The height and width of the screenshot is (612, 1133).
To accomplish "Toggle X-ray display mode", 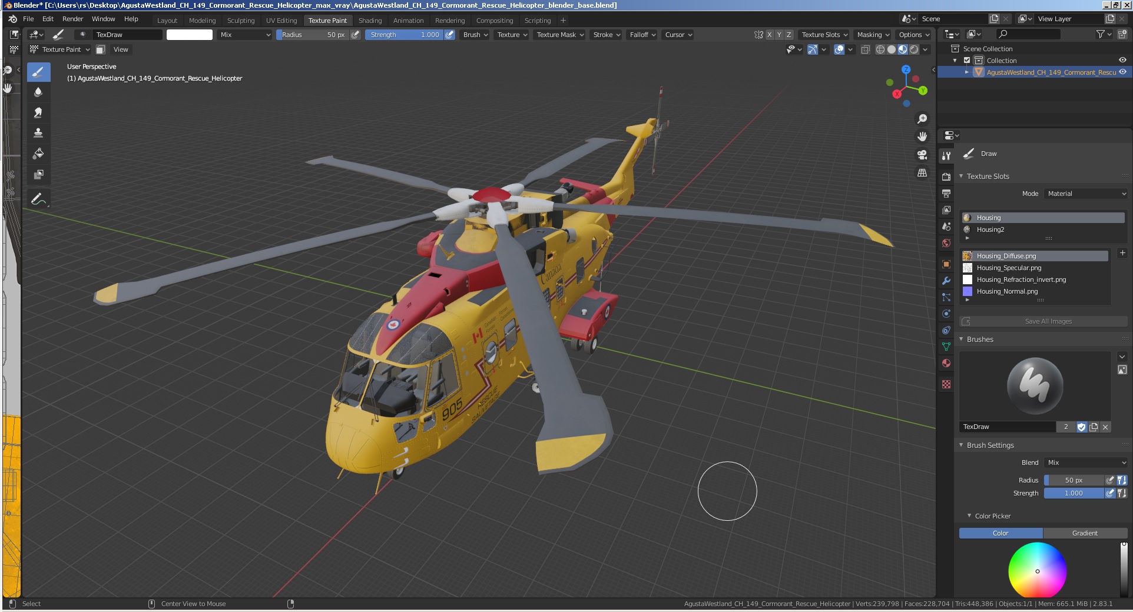I will click(865, 49).
